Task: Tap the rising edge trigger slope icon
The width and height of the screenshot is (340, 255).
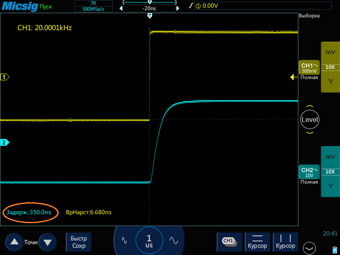Action: tap(191, 6)
